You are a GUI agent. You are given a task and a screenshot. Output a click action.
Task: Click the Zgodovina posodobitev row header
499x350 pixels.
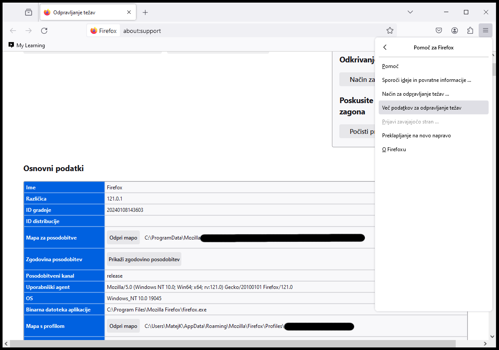(x=64, y=259)
